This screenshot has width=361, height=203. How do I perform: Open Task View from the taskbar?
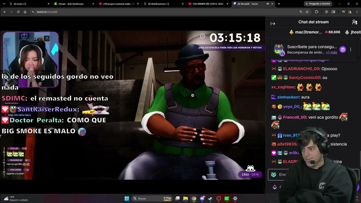coord(177,198)
